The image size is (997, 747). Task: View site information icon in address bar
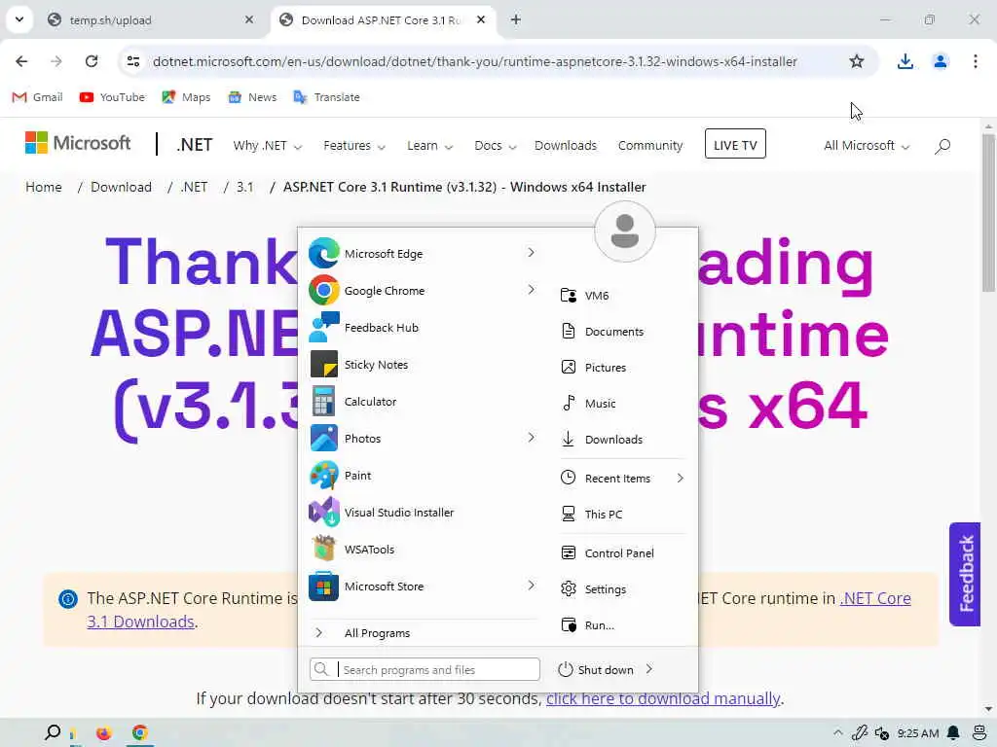click(x=132, y=61)
